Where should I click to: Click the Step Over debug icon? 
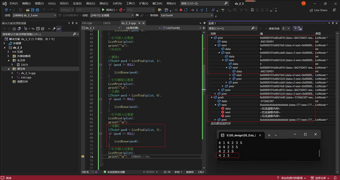tap(203, 10)
